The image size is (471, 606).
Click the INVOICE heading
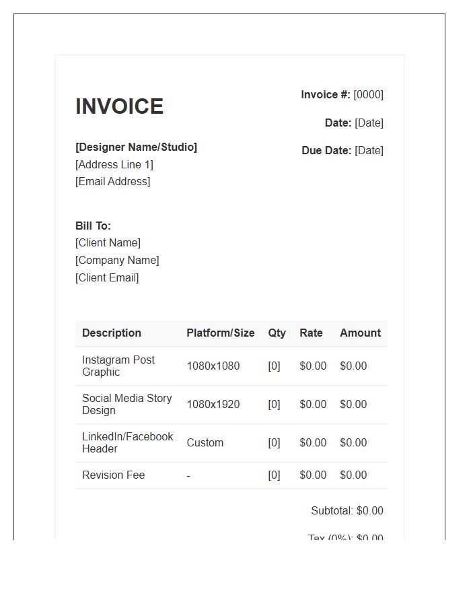coord(119,106)
